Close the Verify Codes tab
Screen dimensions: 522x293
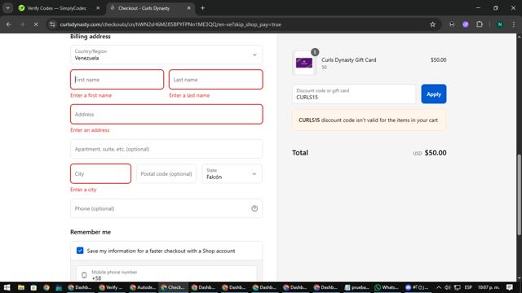point(98,8)
